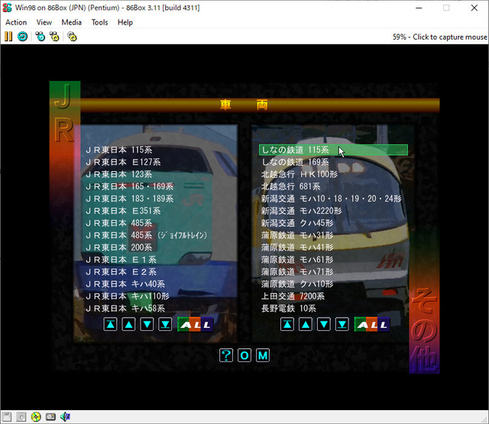The image size is (489, 424).
Task: Send Ctrl+Alt+Esc toolbar icon
Action: click(x=54, y=37)
